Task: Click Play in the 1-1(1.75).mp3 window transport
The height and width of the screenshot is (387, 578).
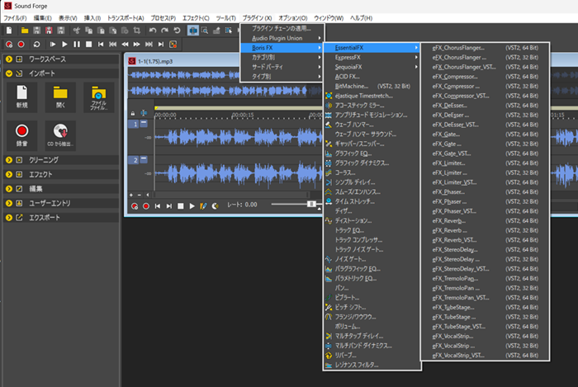Action: (192, 206)
